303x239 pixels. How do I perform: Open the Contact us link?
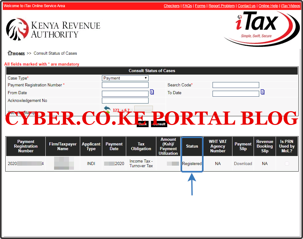tap(246, 6)
